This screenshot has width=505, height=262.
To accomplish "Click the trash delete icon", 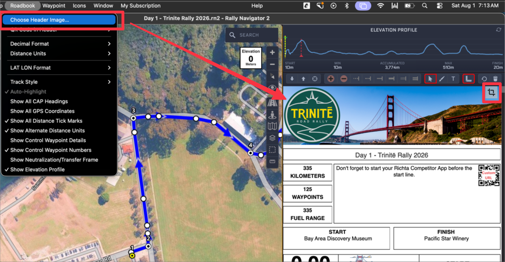I will pos(495,79).
